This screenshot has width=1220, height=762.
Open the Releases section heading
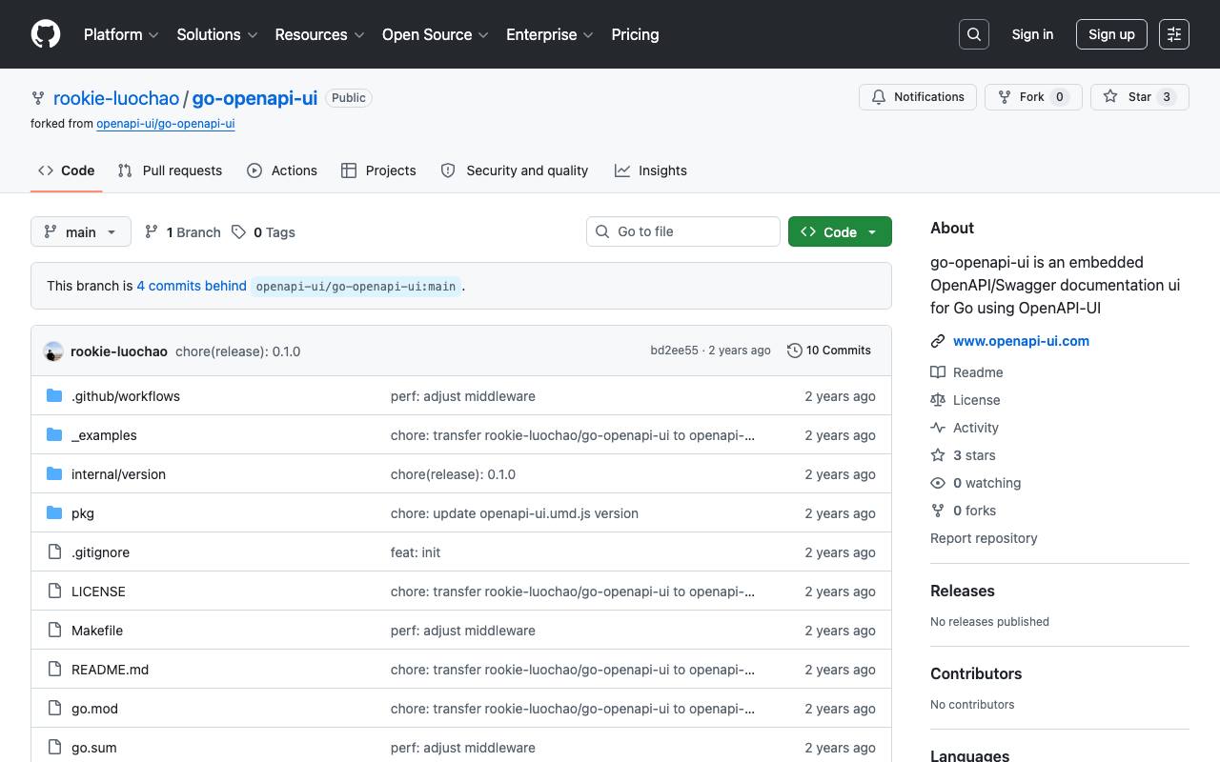click(963, 591)
